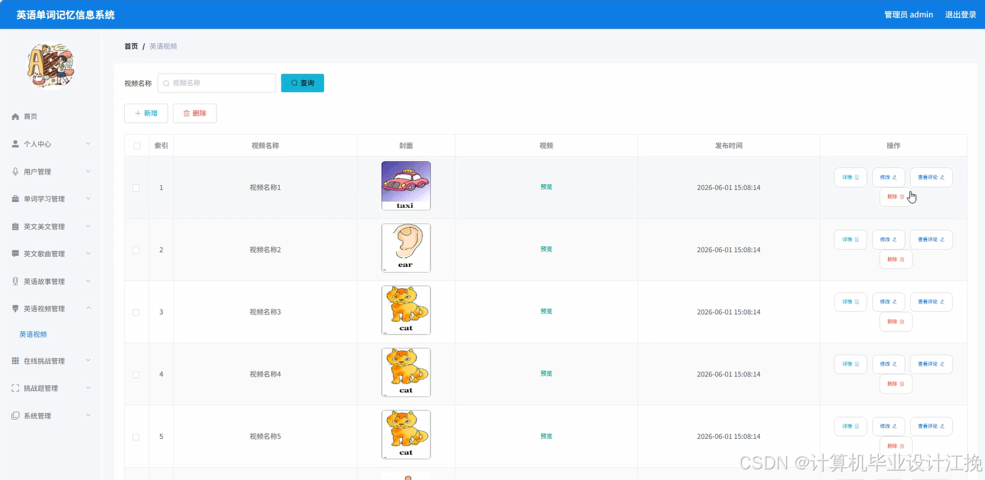This screenshot has height=480, width=985.
Task: Expand the 英语故事管理 menu chevron
Action: [x=88, y=281]
